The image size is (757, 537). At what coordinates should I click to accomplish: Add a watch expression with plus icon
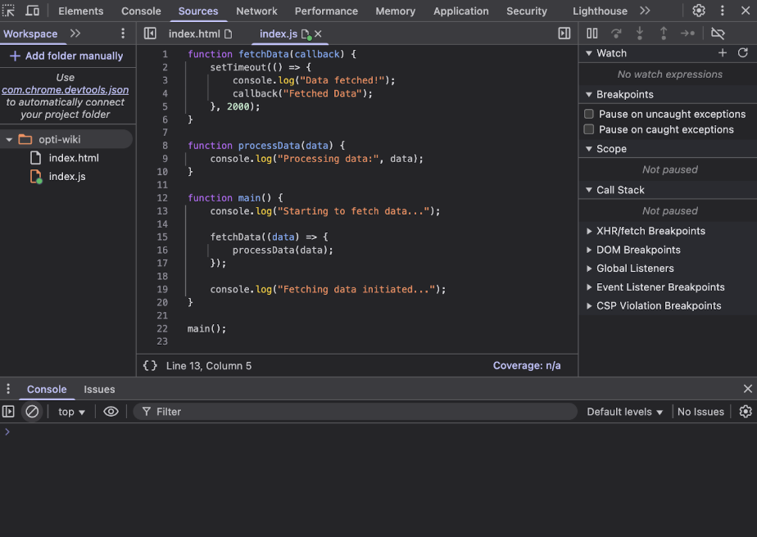(x=722, y=53)
